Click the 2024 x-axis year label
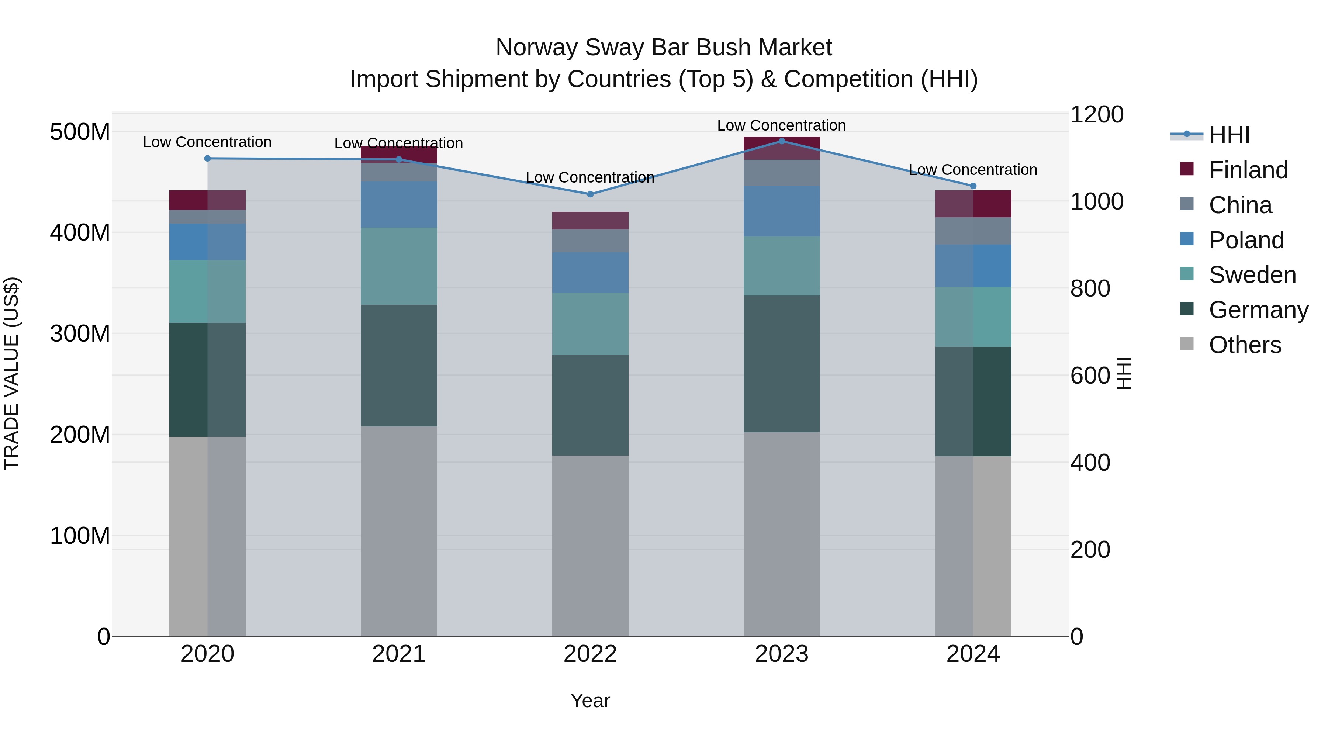The height and width of the screenshot is (747, 1328). pyautogui.click(x=973, y=654)
